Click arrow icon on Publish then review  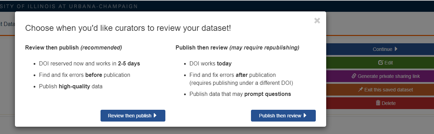(x=305, y=116)
